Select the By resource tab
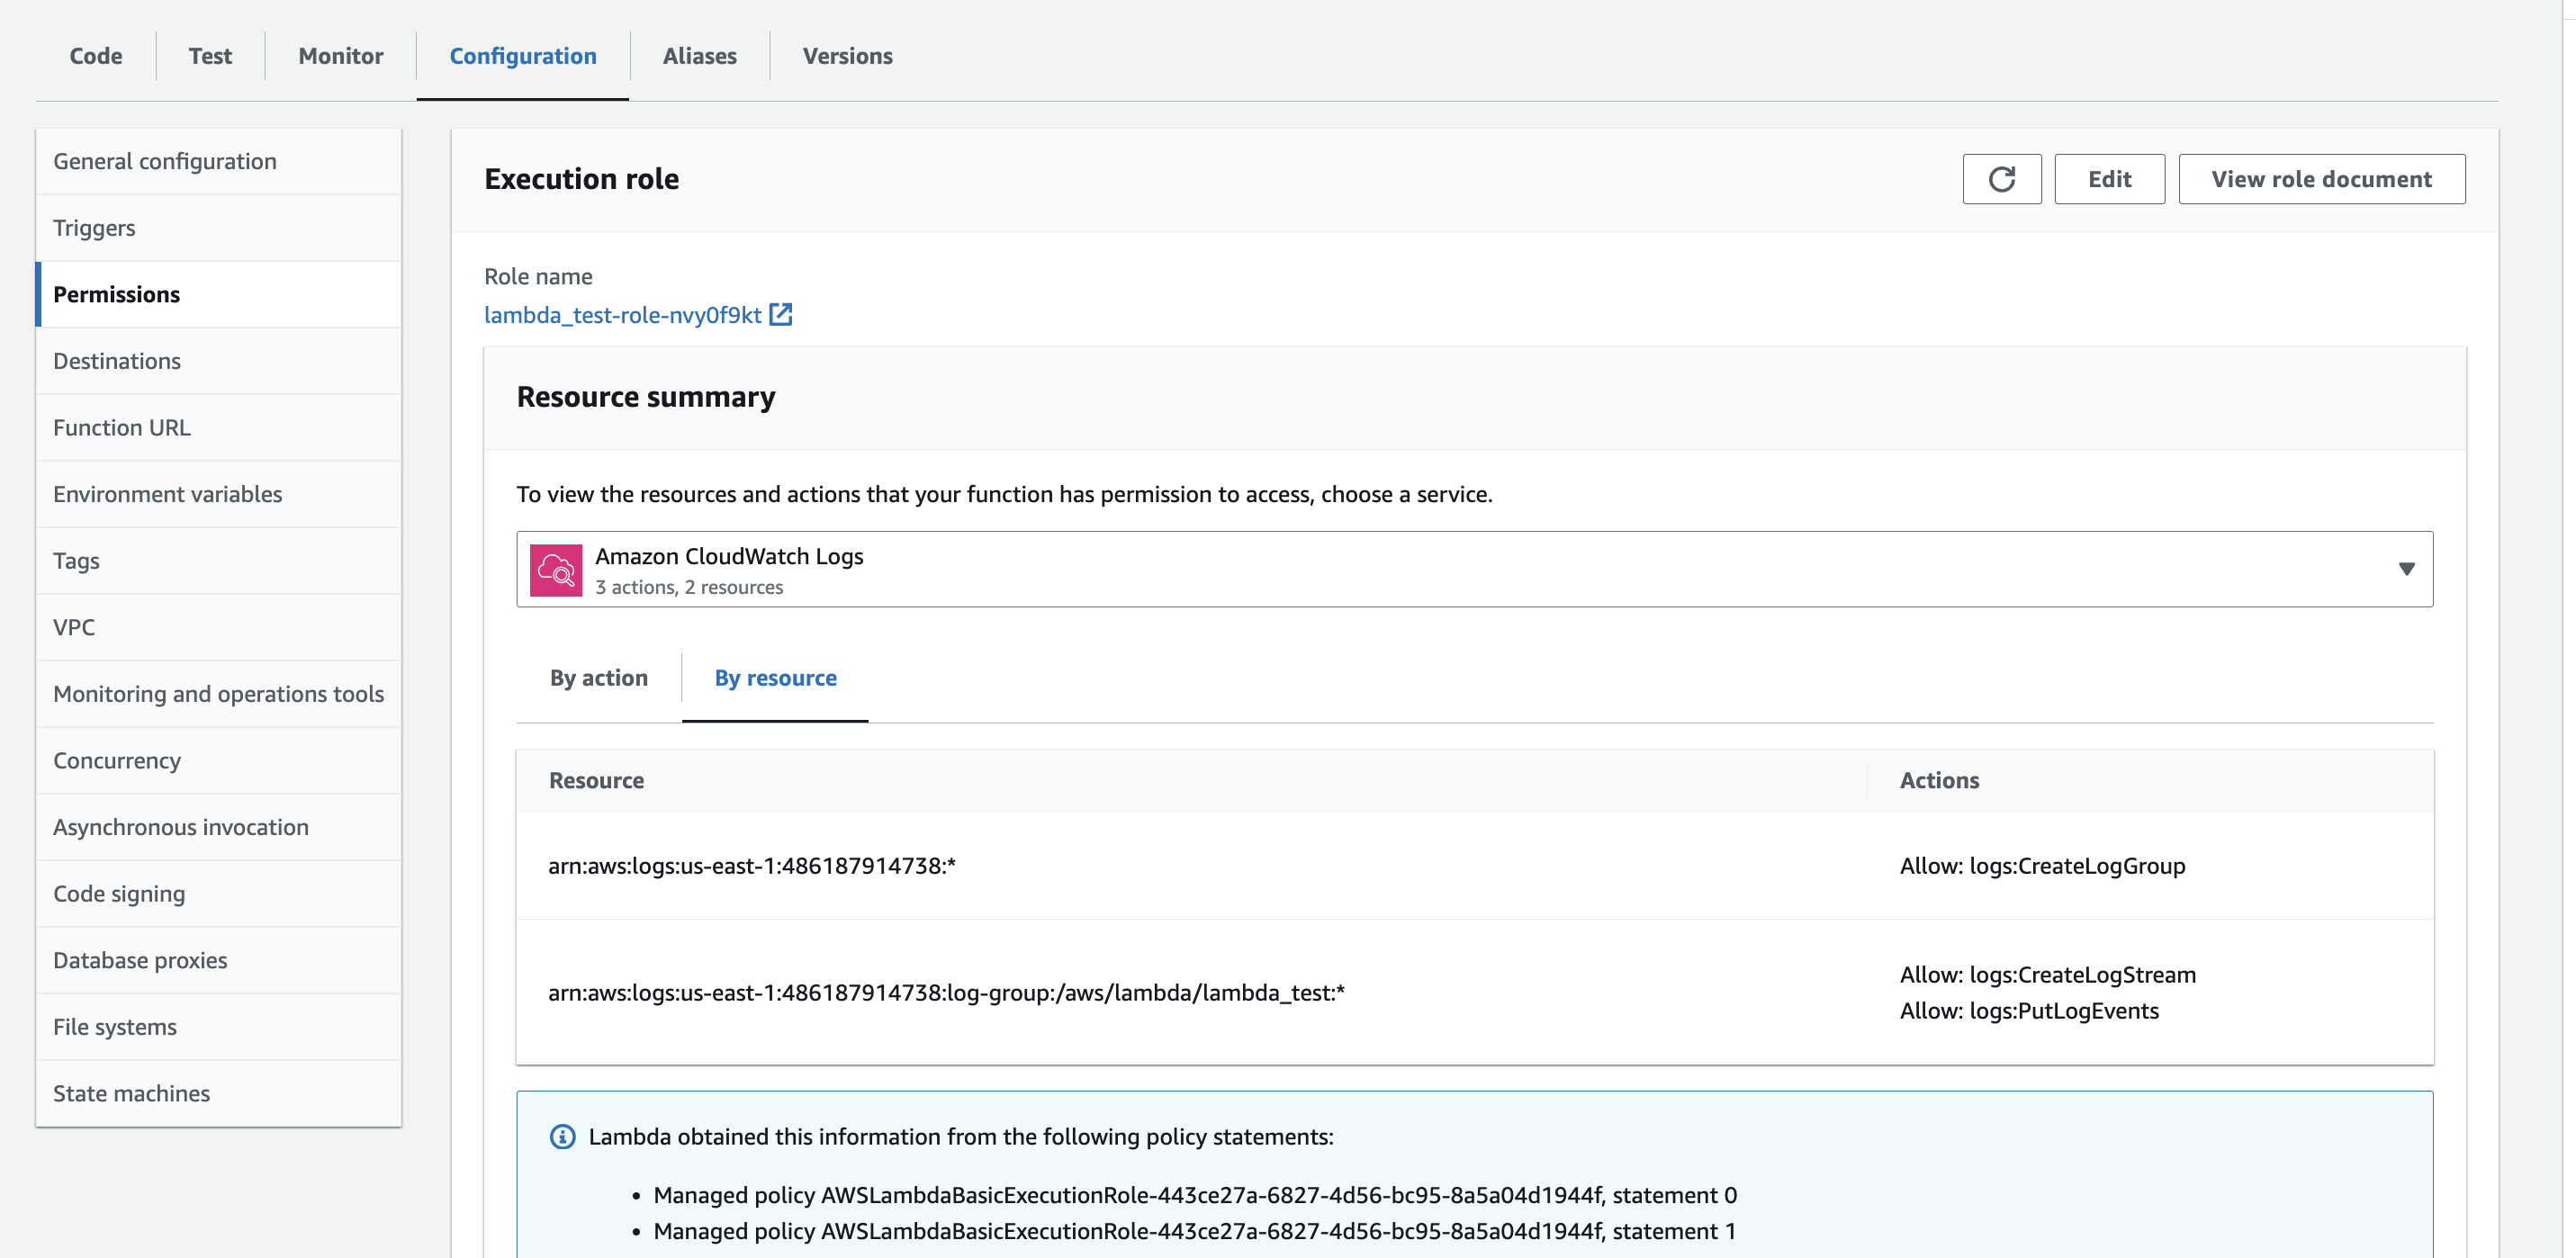This screenshot has width=2576, height=1258. pyautogui.click(x=775, y=678)
